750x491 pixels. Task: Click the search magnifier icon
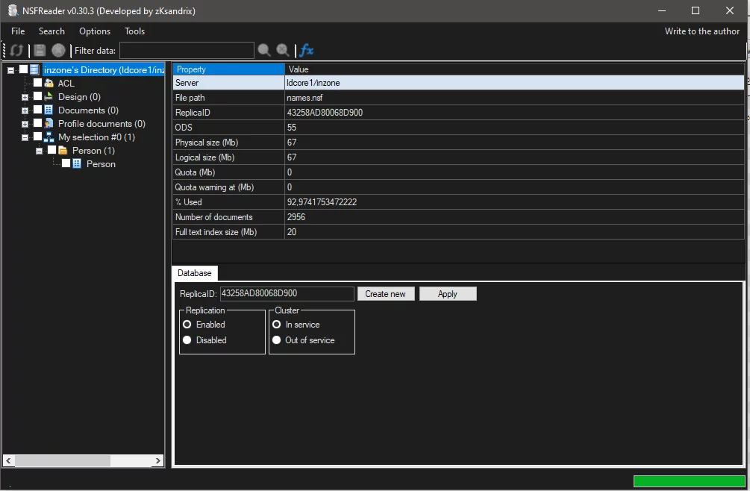(x=264, y=51)
